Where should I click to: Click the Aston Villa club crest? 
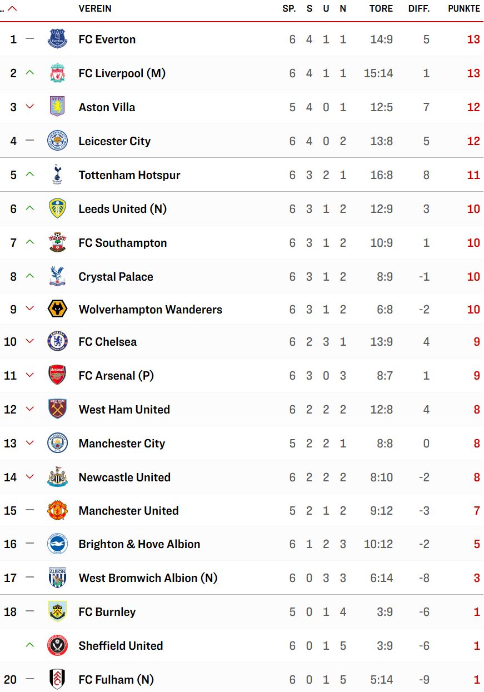tap(57, 107)
